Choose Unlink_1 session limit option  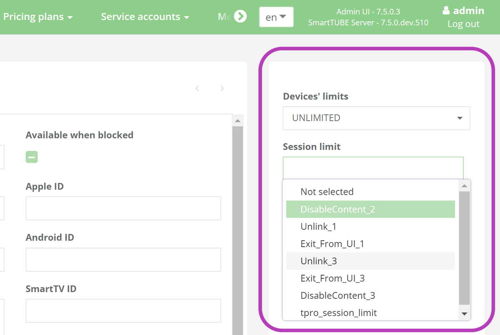370,227
